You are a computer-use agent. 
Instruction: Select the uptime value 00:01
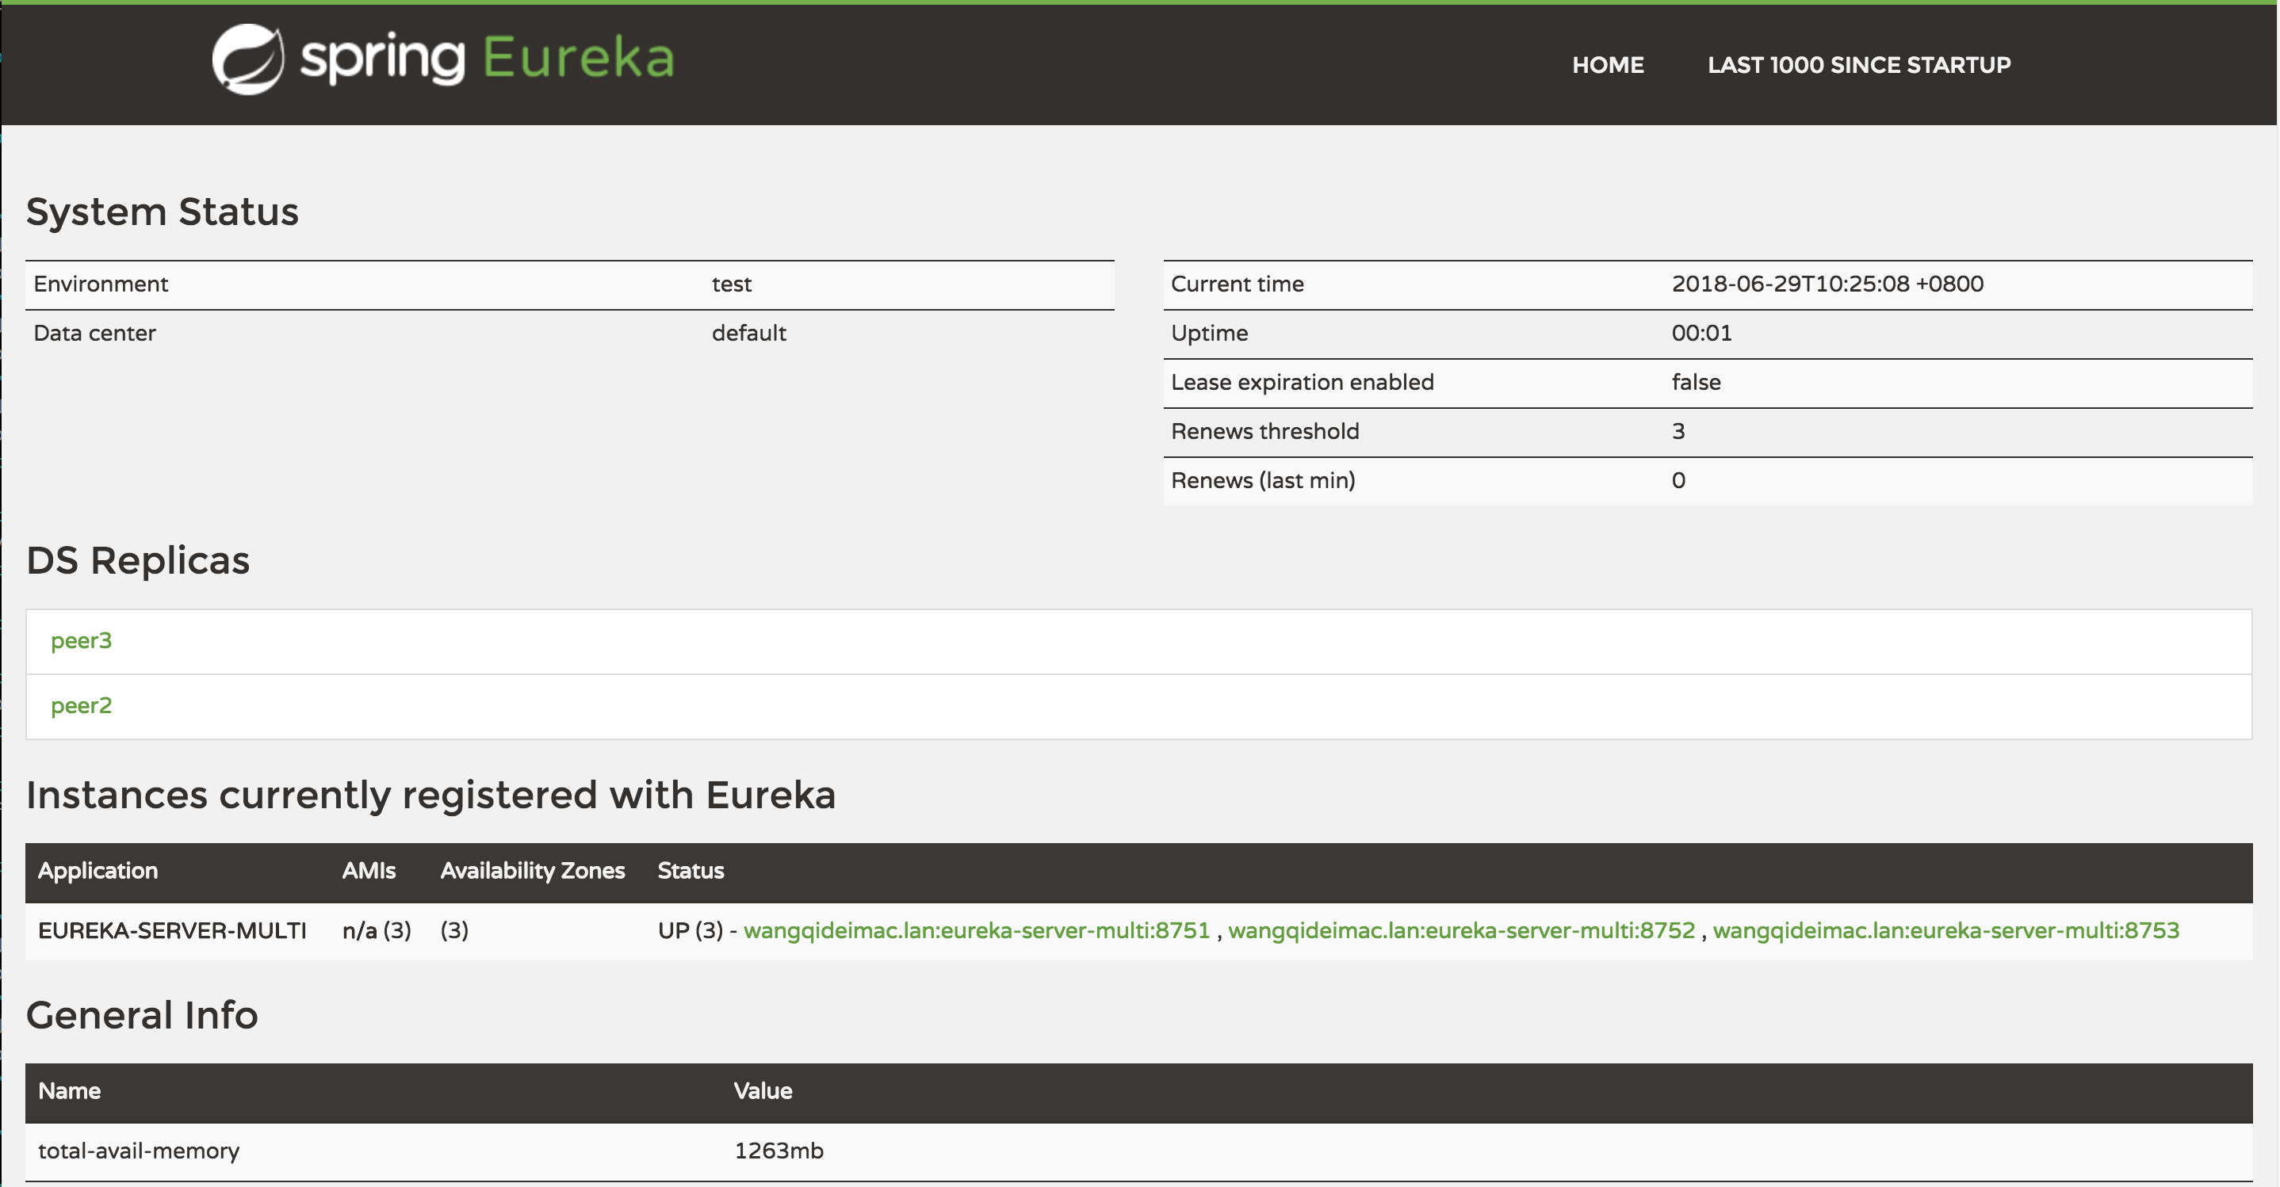pyautogui.click(x=1702, y=334)
